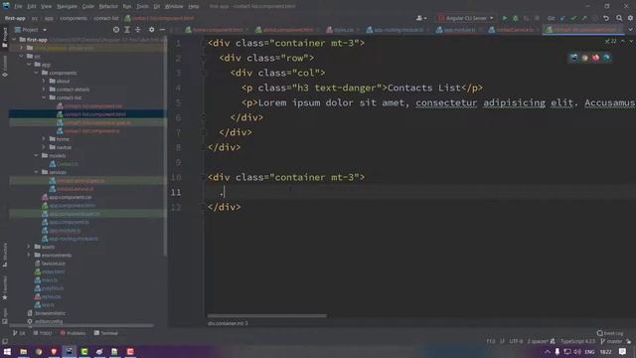Screen dimensions: 636x358
Task: Expand the about folder
Action: click(x=44, y=82)
